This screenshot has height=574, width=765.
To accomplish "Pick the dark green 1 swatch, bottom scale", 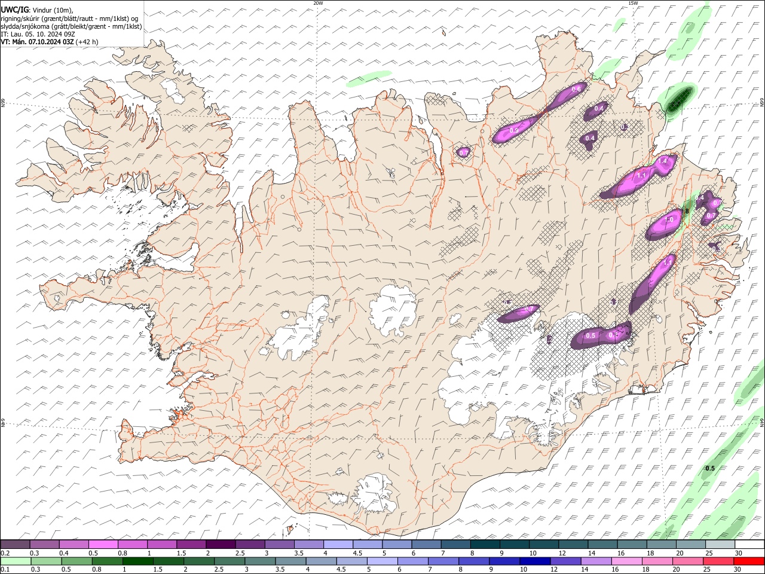I will coord(138,561).
